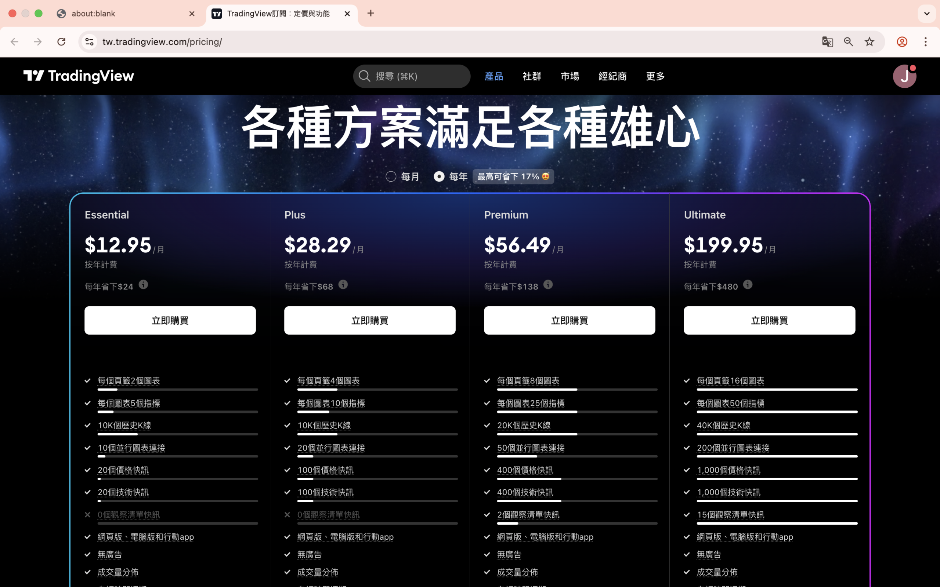
Task: Select the 每年 billing radio button
Action: click(x=438, y=176)
